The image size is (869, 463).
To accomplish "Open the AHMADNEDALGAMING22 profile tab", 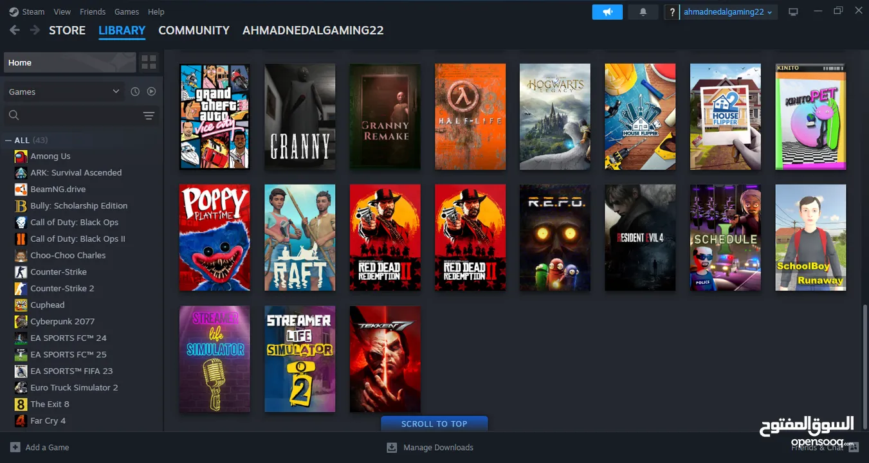I will (313, 30).
